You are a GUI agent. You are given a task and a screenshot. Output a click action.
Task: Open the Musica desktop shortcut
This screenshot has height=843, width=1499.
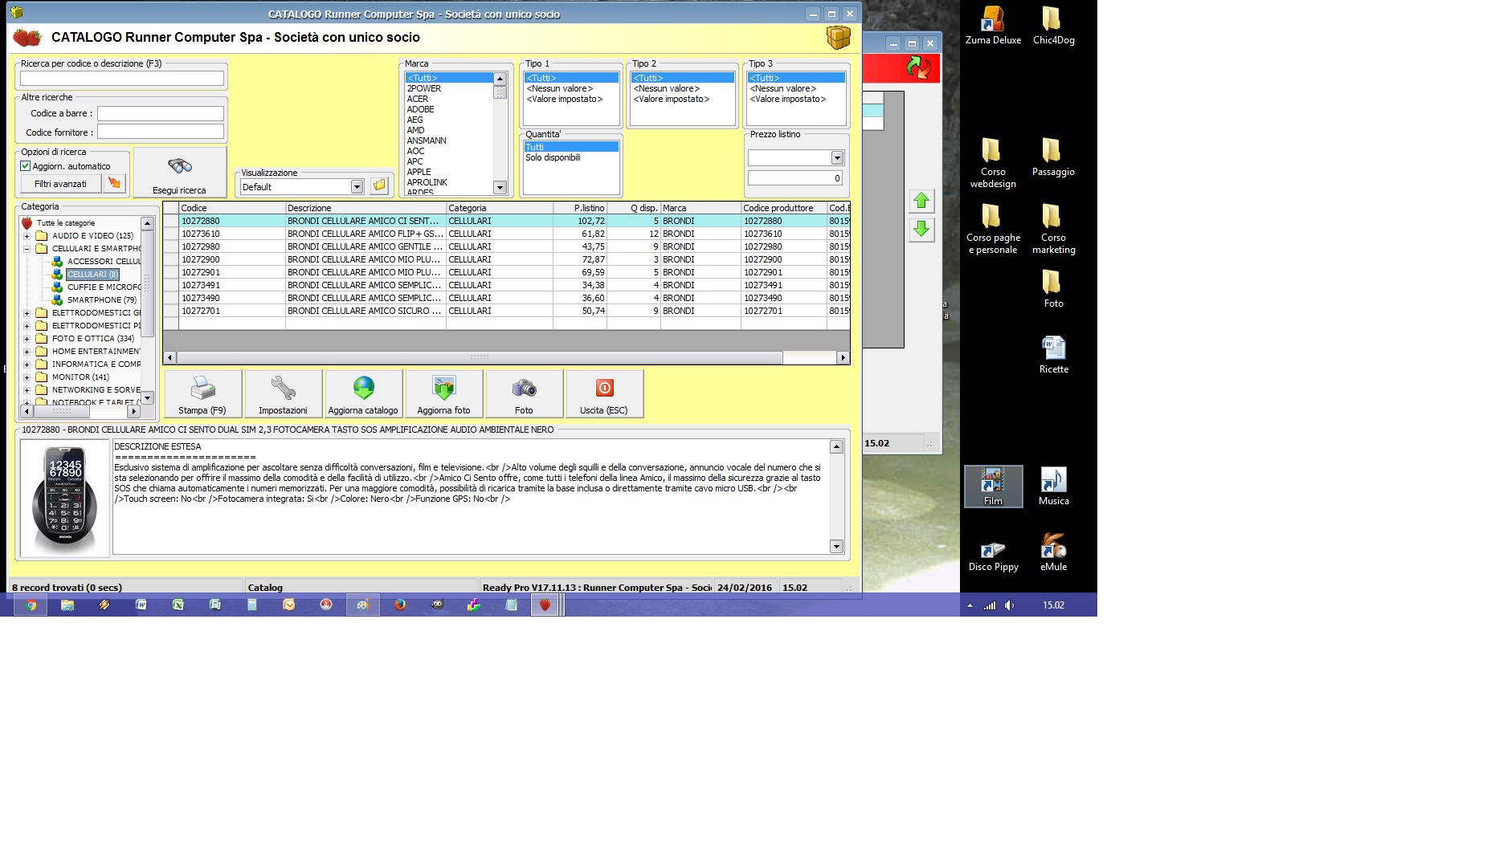click(1053, 487)
